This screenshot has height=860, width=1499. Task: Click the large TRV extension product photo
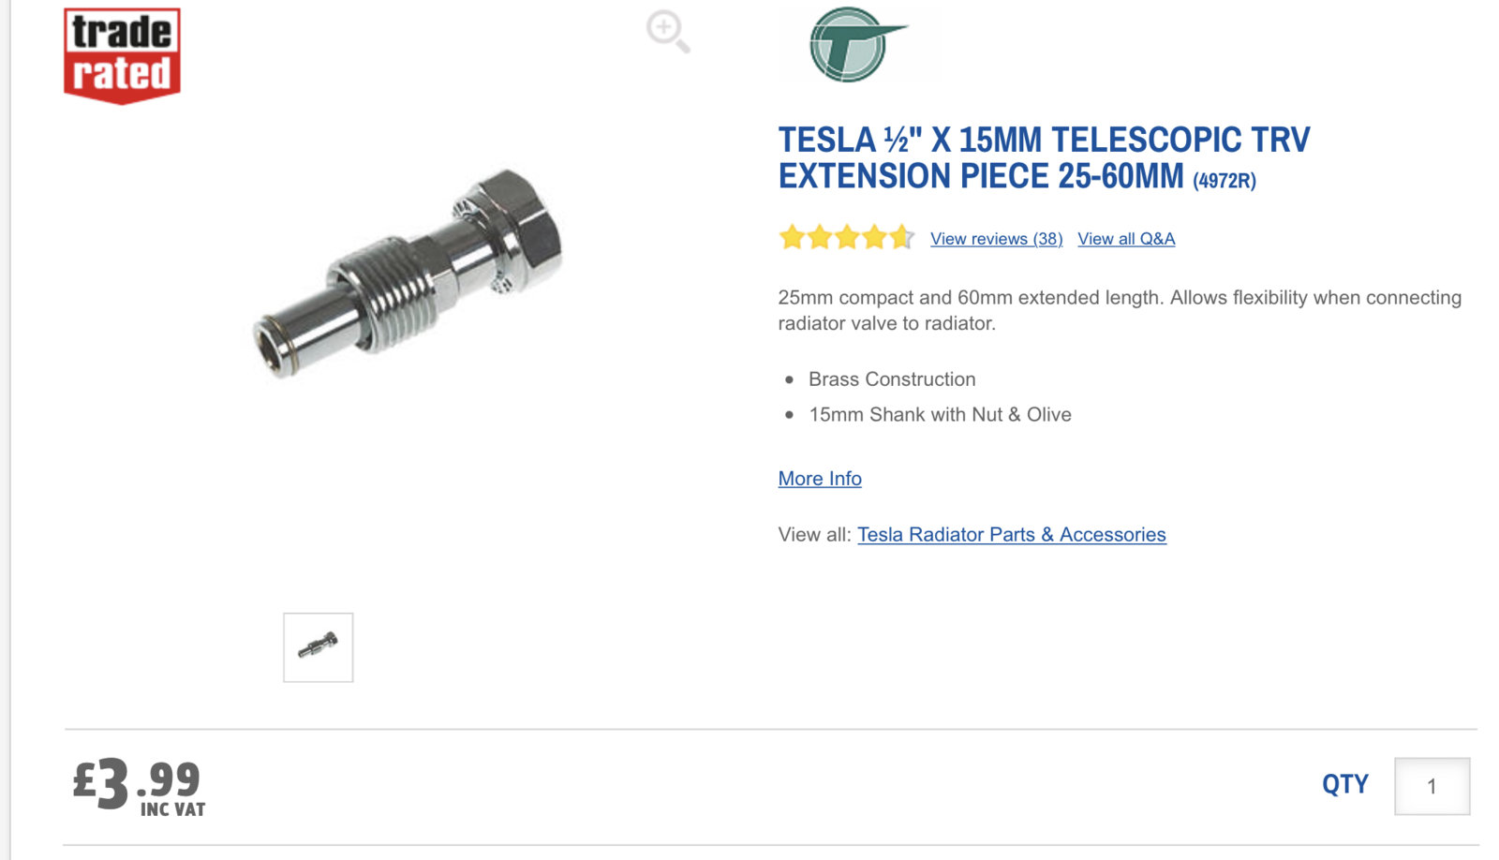pos(409,274)
